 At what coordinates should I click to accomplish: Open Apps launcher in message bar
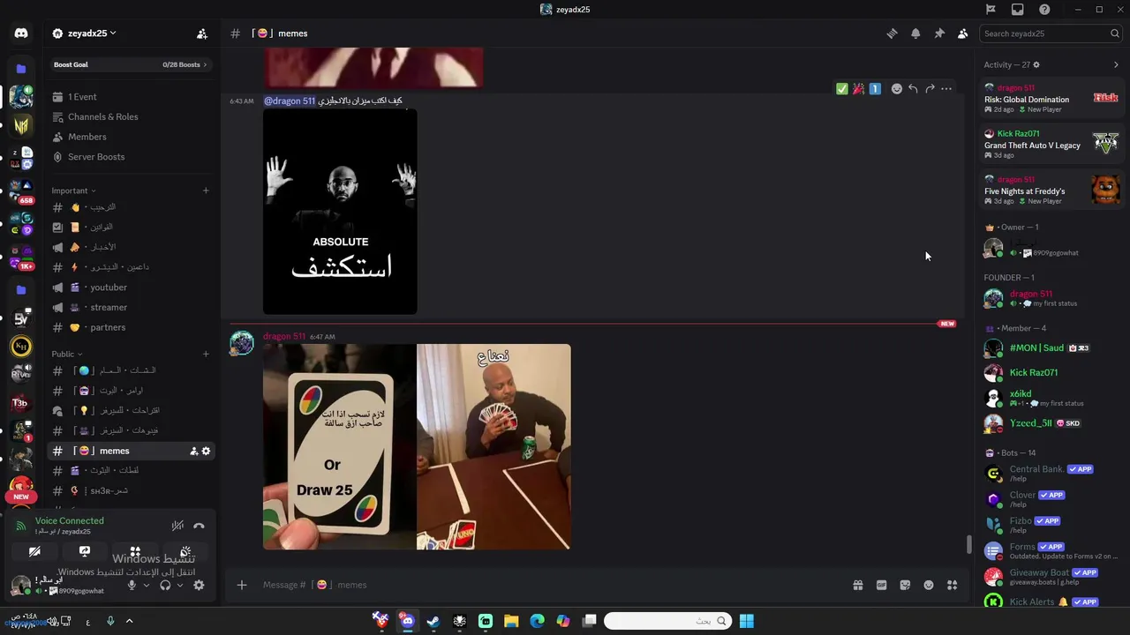pos(953,585)
